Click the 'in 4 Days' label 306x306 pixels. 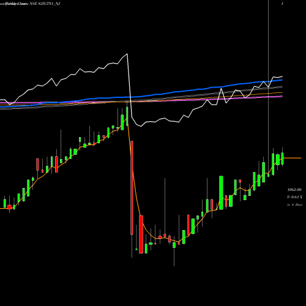[x=294, y=204]
